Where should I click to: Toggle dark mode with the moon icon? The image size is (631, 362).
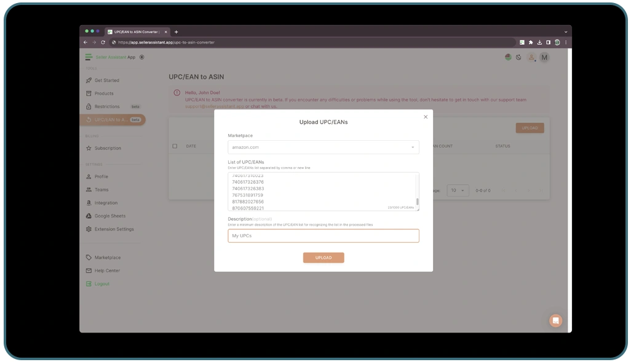[519, 57]
